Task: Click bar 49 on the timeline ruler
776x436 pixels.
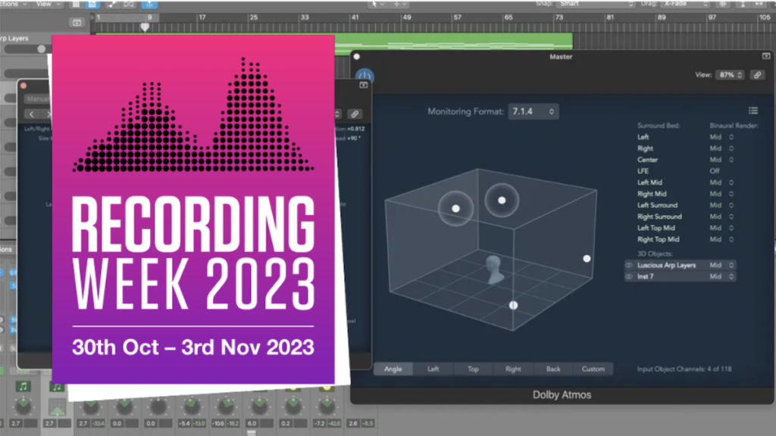Action: tap(407, 17)
